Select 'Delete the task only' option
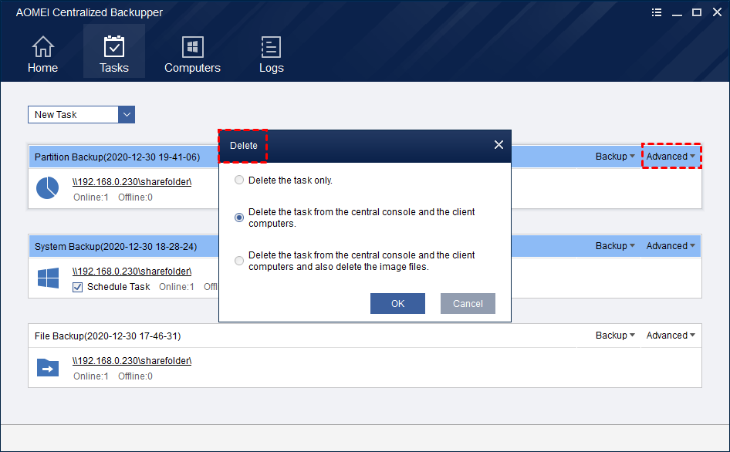 (x=239, y=180)
